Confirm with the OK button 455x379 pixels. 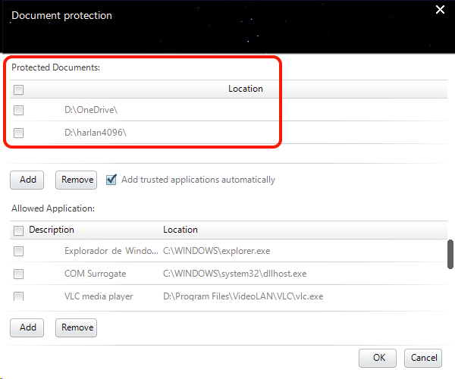(378, 357)
